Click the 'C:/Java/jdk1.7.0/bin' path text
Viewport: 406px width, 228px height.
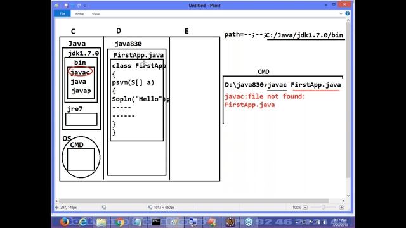tap(304, 35)
